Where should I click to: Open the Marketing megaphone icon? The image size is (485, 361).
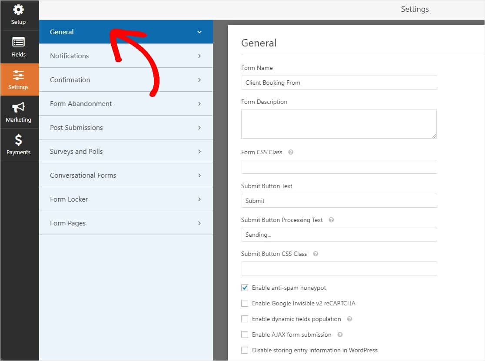18,107
